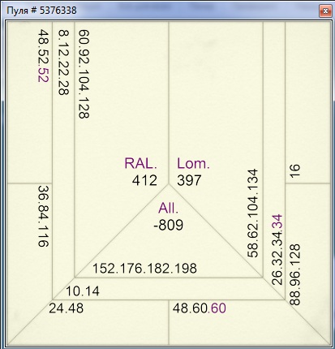This screenshot has height=349, width=335.
Task: Click the 152.176.182.198 score row
Action: pos(144,269)
